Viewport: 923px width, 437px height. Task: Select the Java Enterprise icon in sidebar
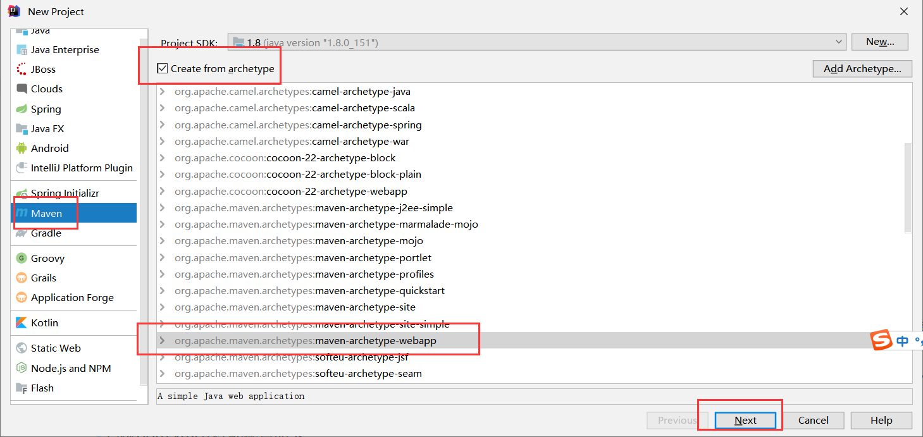(22, 50)
